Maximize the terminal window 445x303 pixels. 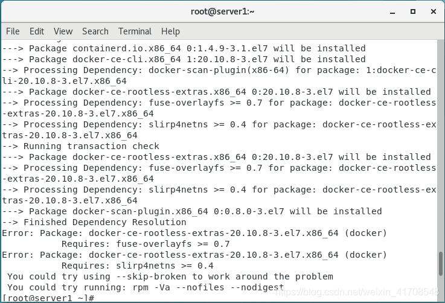[x=413, y=11]
